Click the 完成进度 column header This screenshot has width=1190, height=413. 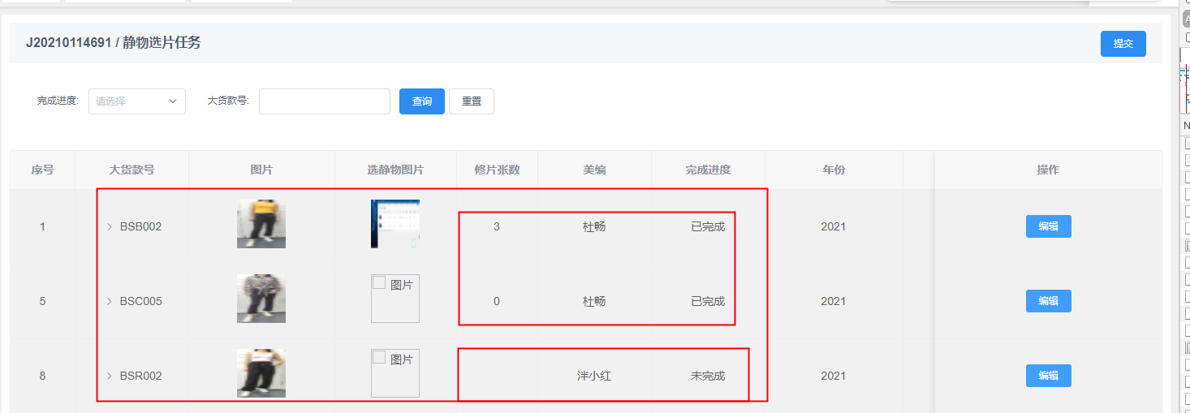[708, 170]
